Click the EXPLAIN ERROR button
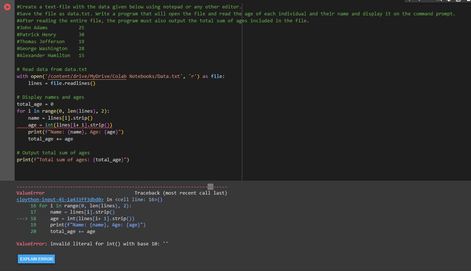This screenshot has height=271, width=471. (x=36, y=259)
